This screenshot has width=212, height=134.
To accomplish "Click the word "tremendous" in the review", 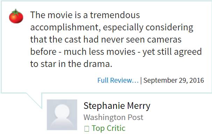I will pyautogui.click(x=115, y=15).
